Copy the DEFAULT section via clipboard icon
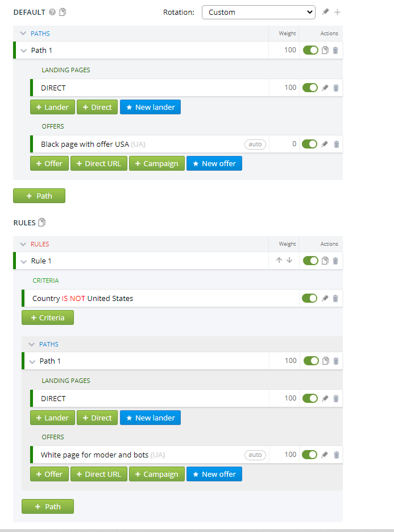This screenshot has height=532, width=394. 63,12
